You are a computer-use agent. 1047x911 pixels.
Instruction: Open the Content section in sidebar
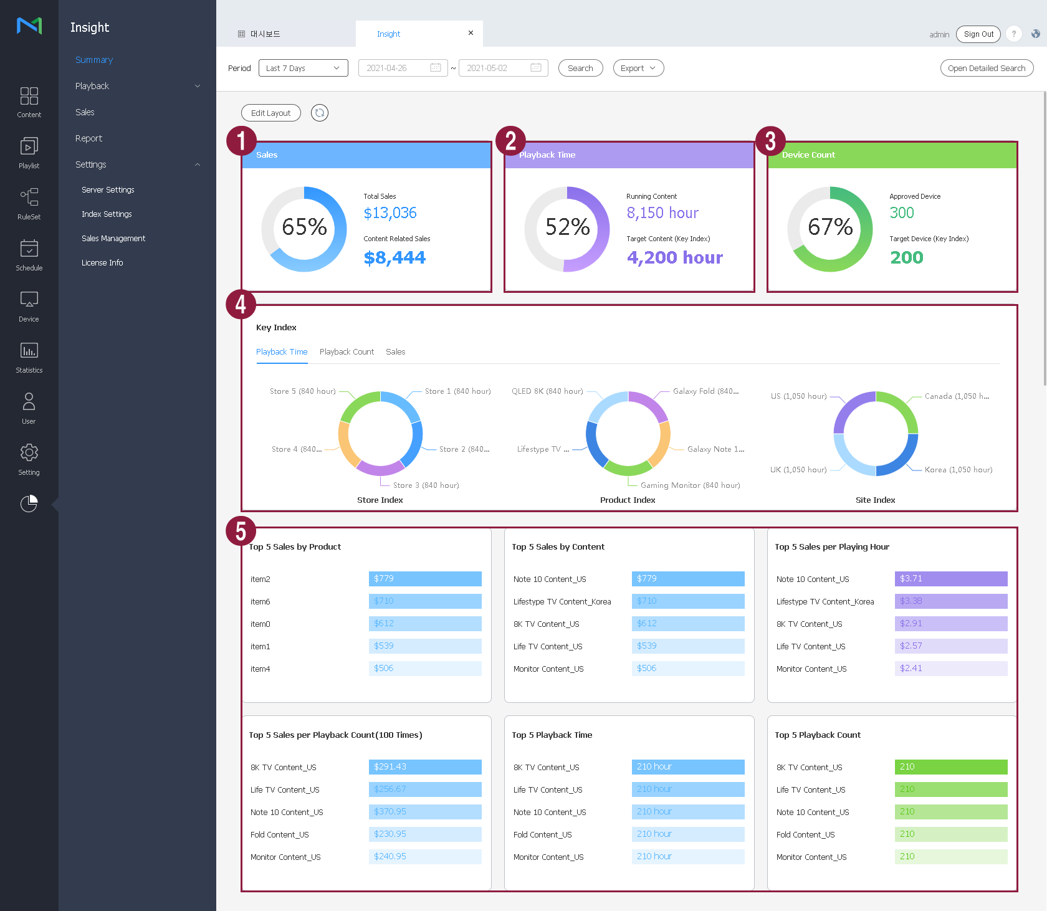29,102
